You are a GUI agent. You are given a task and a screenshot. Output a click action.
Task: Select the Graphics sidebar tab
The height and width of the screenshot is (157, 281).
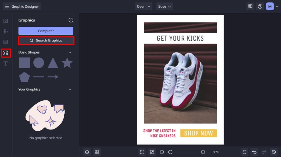tap(6, 53)
